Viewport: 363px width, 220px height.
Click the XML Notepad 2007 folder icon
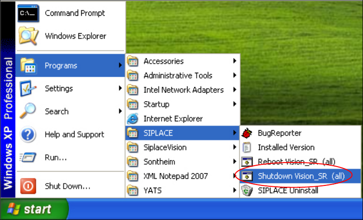coord(133,176)
